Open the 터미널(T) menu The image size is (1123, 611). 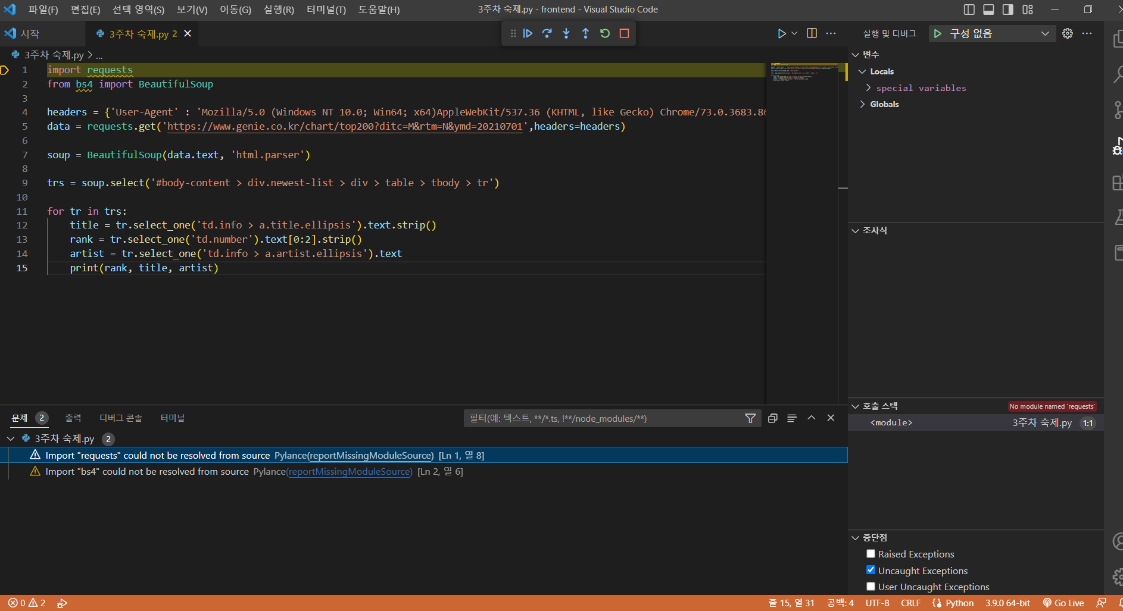click(326, 10)
